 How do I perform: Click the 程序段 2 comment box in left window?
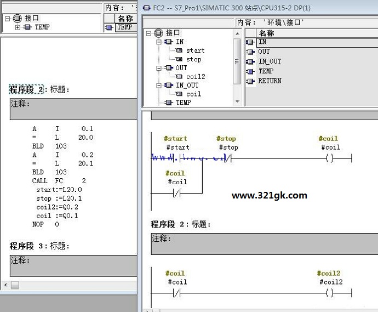[73, 109]
